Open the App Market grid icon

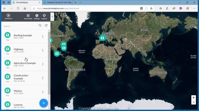pyautogui.click(x=28, y=16)
